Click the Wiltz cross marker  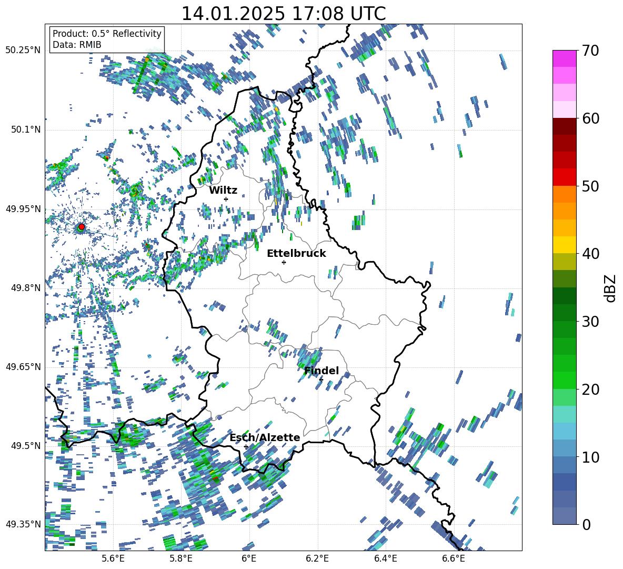[226, 199]
